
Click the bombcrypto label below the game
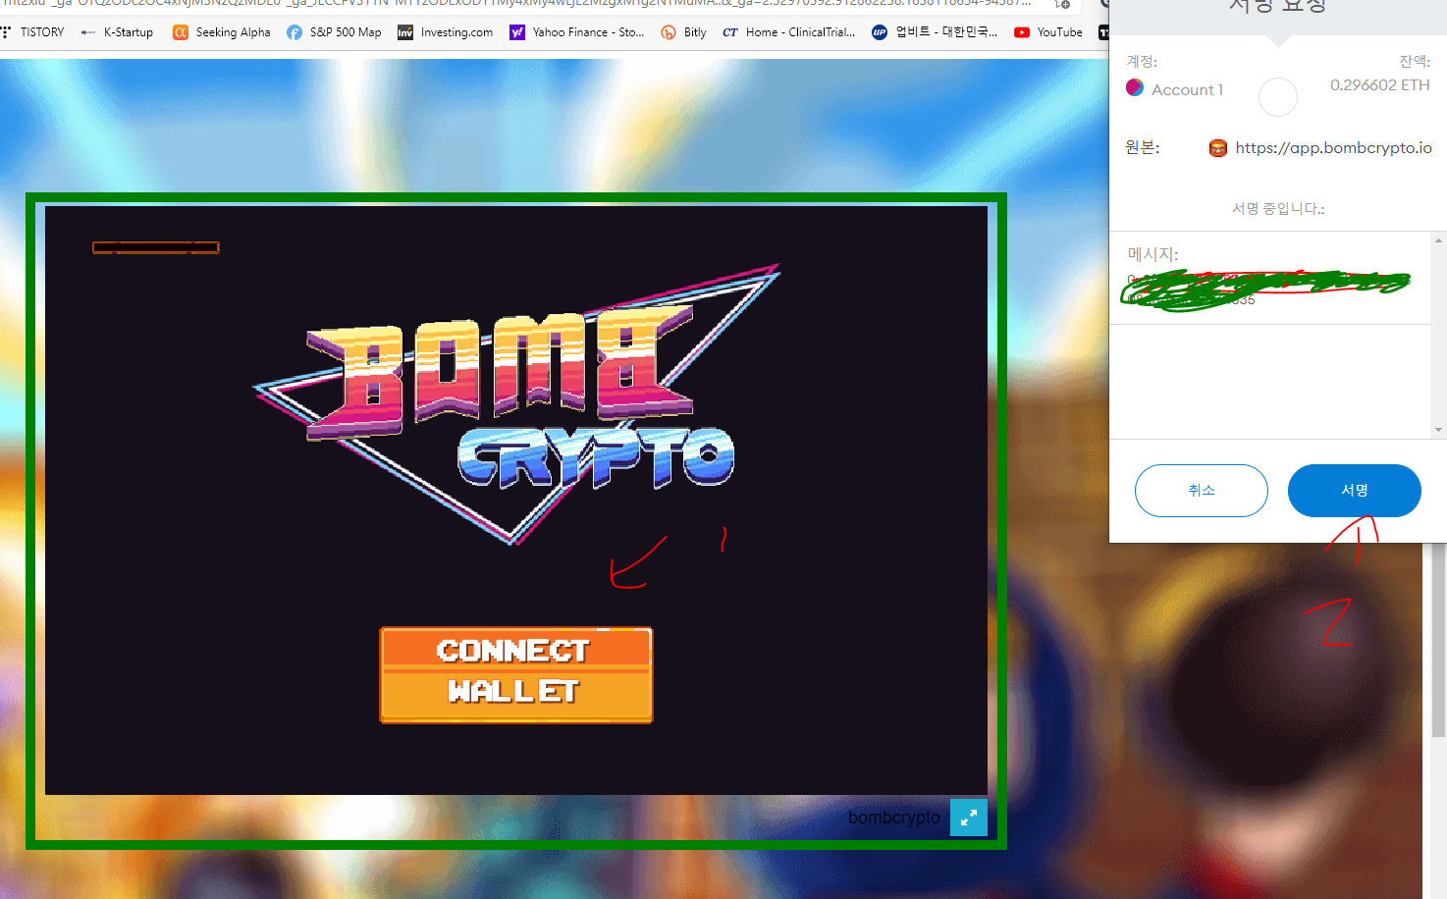(x=893, y=818)
